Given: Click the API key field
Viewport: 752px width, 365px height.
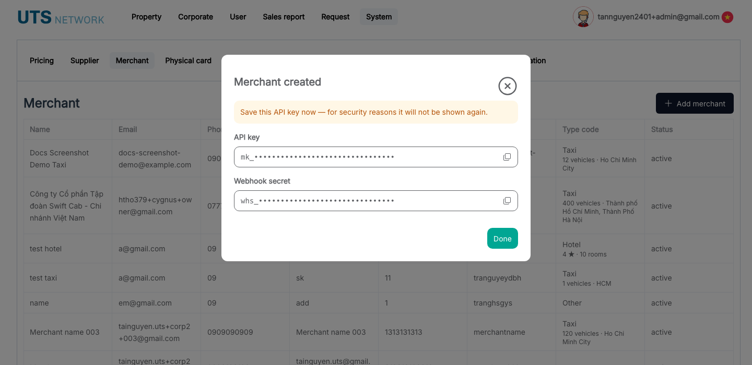Looking at the screenshot, I should [376, 157].
